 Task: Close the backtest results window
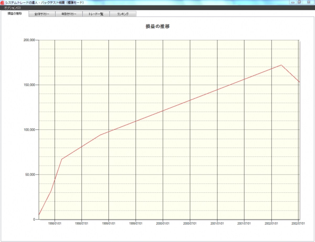pos(308,2)
